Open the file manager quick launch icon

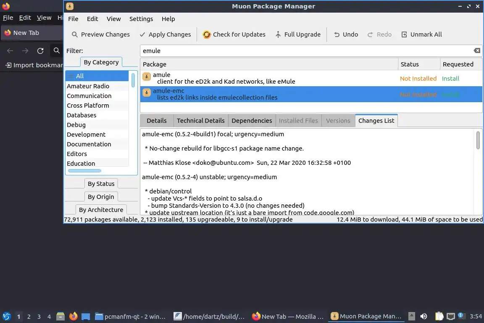(x=60, y=316)
